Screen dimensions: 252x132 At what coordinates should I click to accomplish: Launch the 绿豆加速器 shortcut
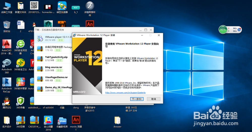tap(62, 8)
